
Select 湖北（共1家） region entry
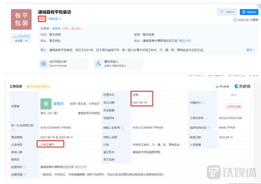tap(49, 113)
